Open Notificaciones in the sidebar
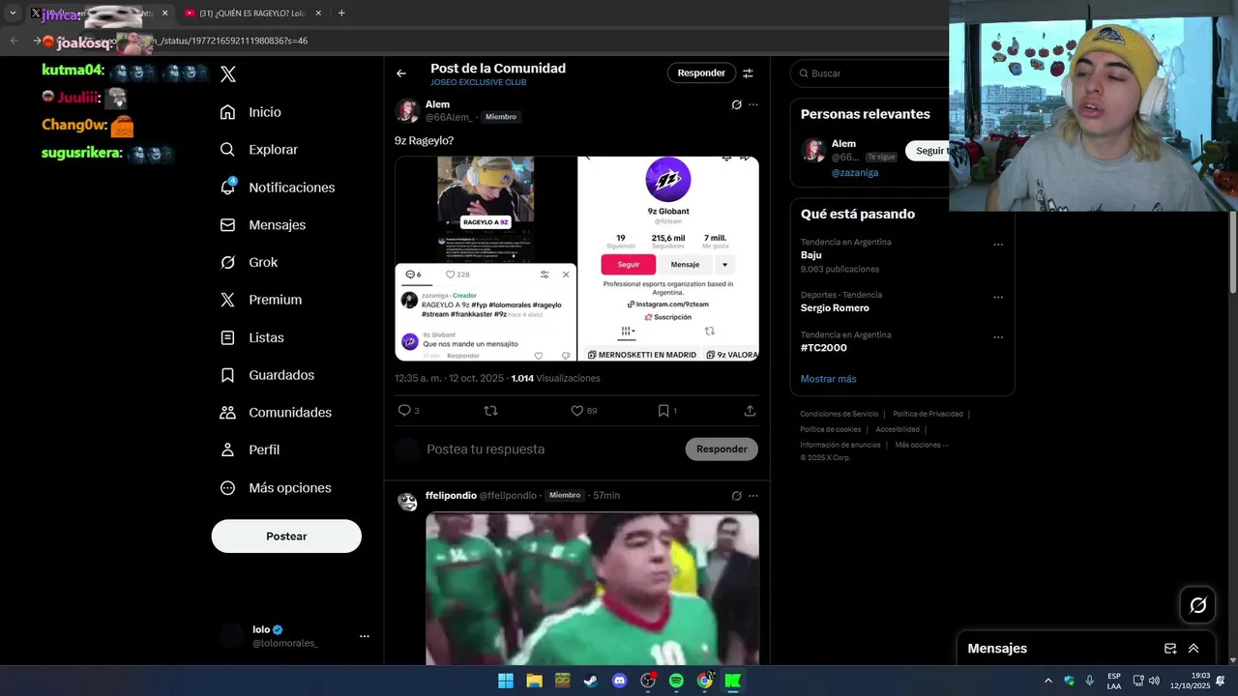 (277, 188)
